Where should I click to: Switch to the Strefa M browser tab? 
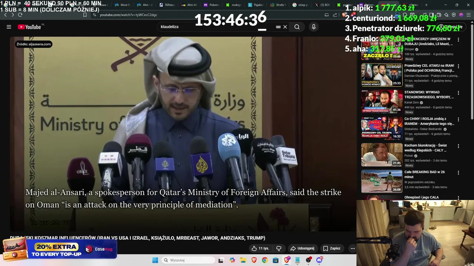coord(278,5)
